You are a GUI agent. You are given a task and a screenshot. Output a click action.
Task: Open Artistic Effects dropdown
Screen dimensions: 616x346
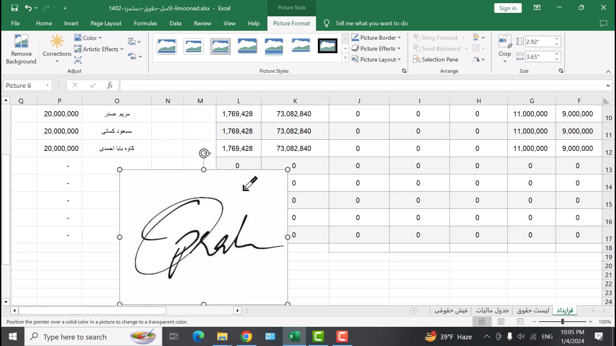[99, 49]
